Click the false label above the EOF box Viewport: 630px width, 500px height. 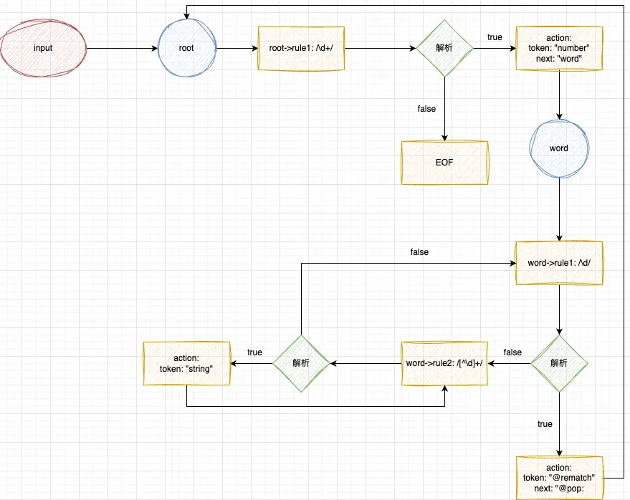(426, 109)
